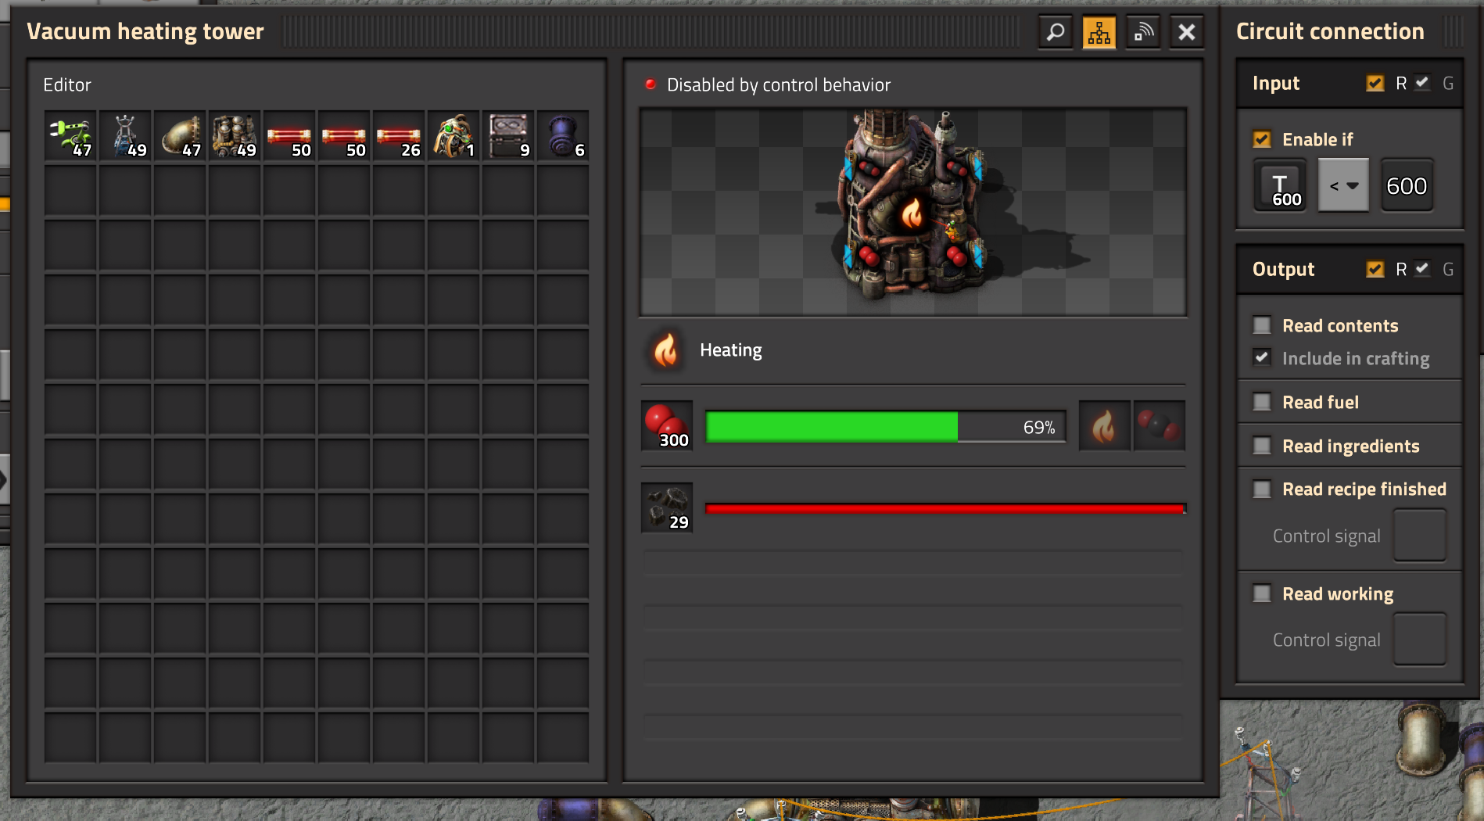The width and height of the screenshot is (1484, 821).
Task: Open the less-than comparator dropdown
Action: [1343, 185]
